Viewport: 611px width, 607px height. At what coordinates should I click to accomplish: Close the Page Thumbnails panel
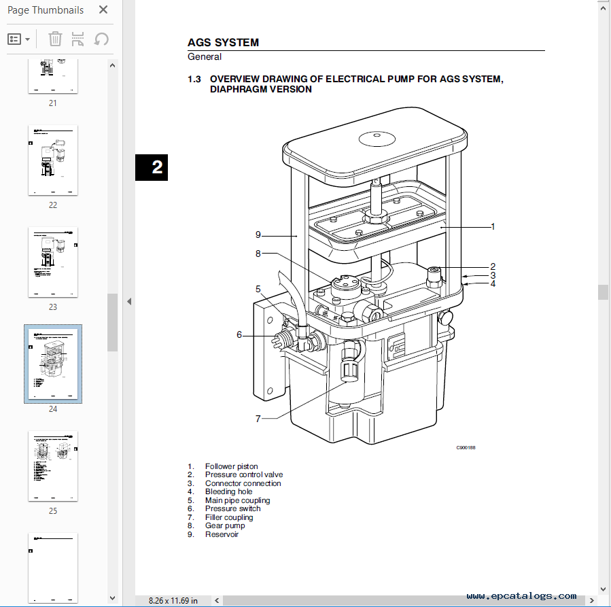pyautogui.click(x=103, y=10)
